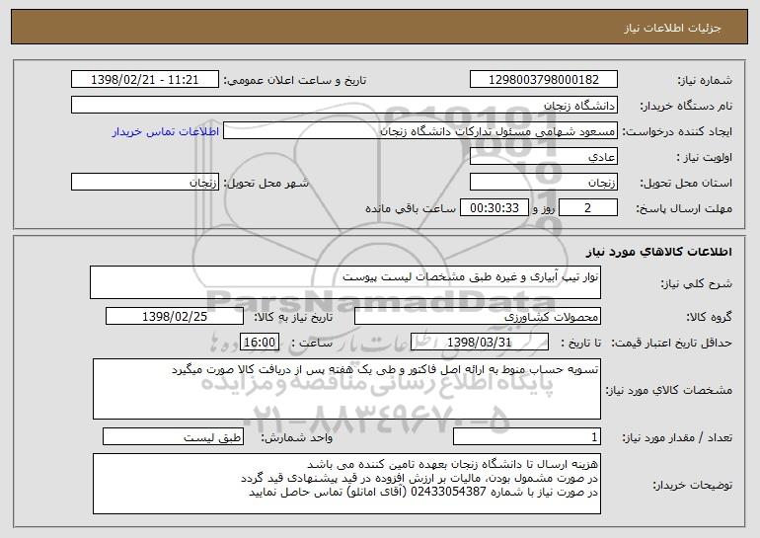This screenshot has height=538, width=760.
Task: Select the buyer name field دانشگاه زنجان
Action: (x=344, y=106)
